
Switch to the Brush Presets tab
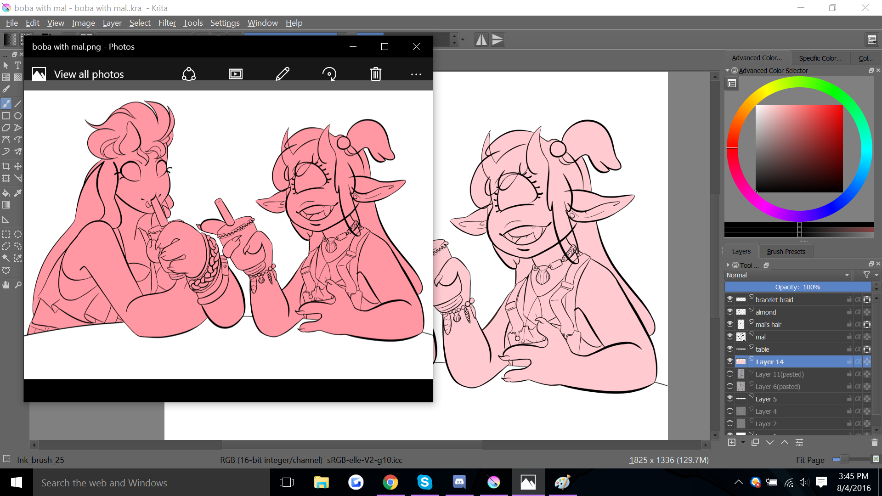click(x=786, y=252)
